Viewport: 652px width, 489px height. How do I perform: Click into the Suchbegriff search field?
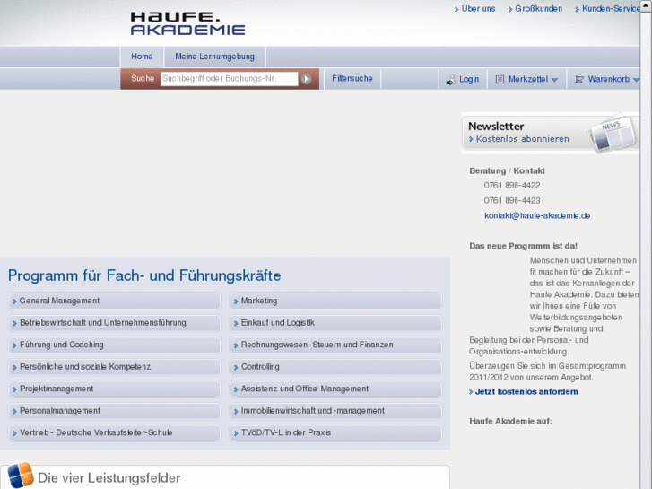[x=230, y=79]
